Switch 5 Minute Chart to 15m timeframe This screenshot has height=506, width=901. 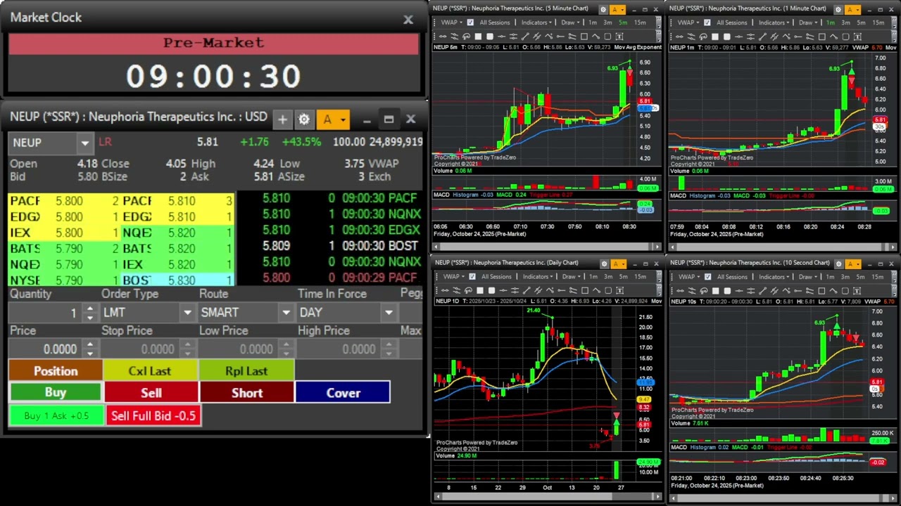tap(640, 22)
